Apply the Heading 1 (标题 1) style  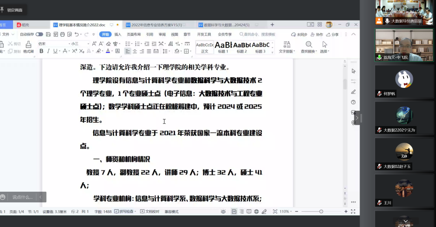223,47
